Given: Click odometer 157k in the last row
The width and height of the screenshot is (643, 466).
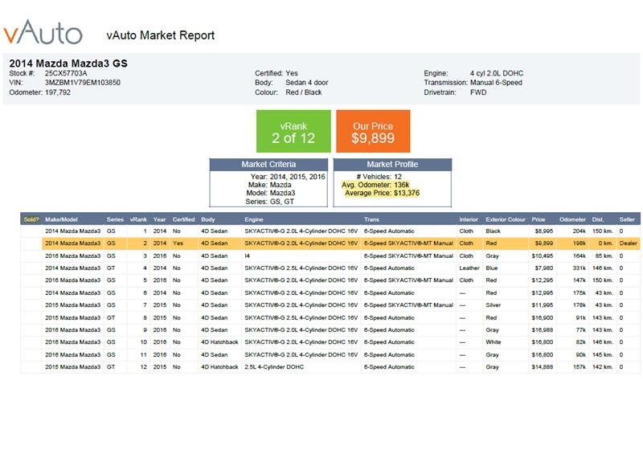Looking at the screenshot, I should [579, 367].
